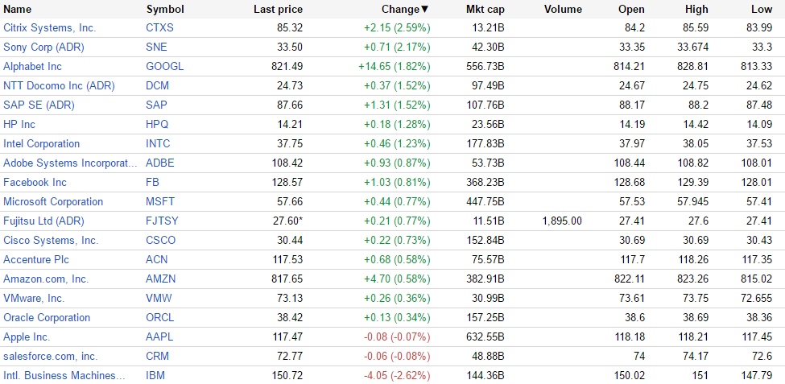Open the Citrix Systems, Inc. link

pyautogui.click(x=49, y=28)
